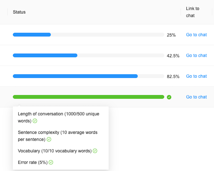Click the Error rate (5%) text

click(x=33, y=162)
